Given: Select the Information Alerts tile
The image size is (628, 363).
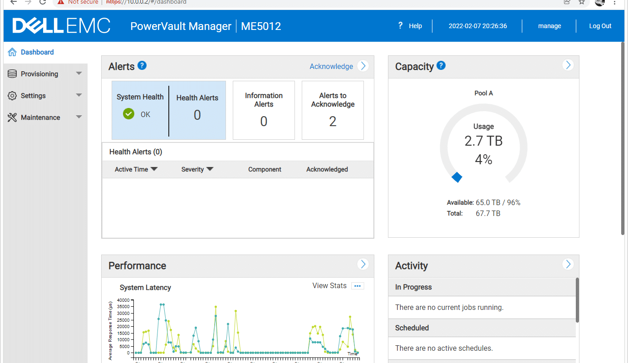Looking at the screenshot, I should [264, 110].
